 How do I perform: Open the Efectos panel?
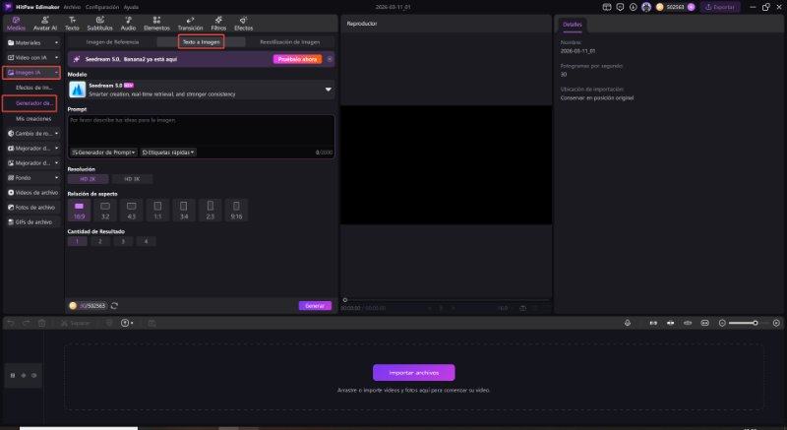pyautogui.click(x=243, y=23)
